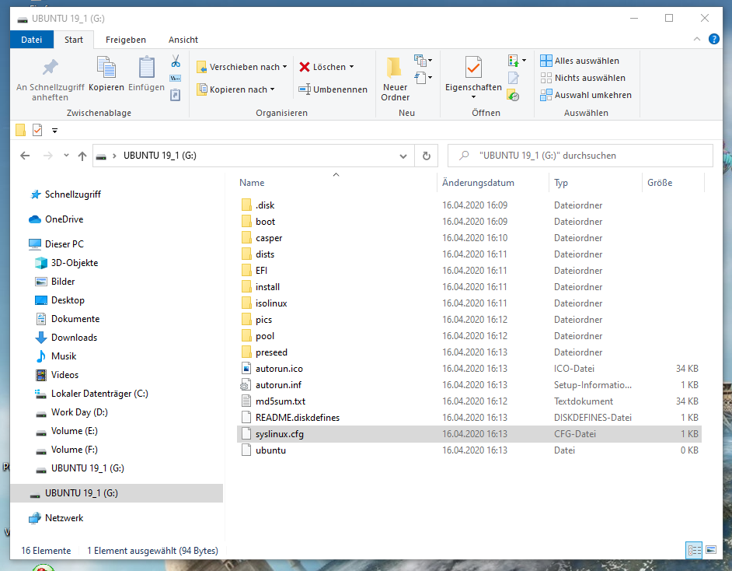Open the recent locations dropdown
This screenshot has width=732, height=571.
tap(66, 155)
